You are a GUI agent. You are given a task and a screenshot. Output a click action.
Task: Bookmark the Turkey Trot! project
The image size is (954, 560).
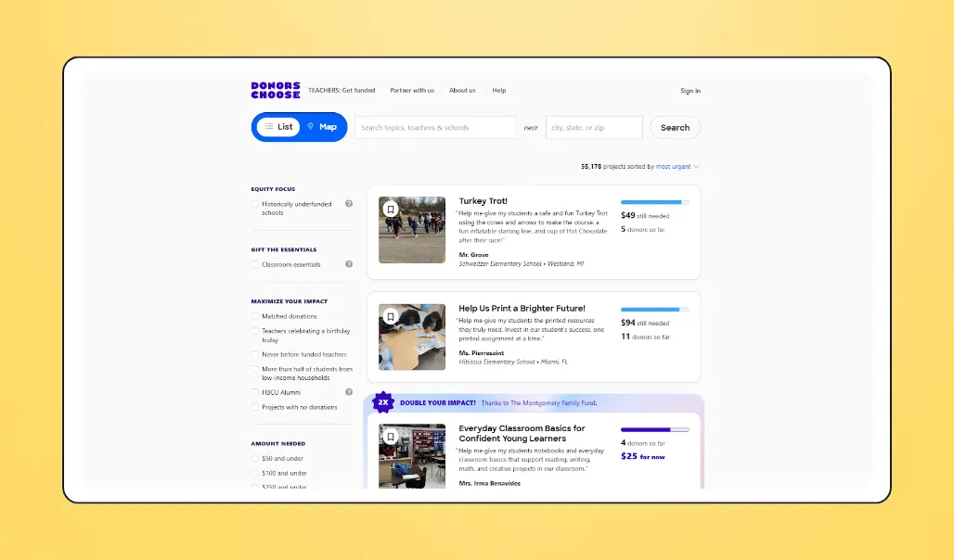pos(390,210)
